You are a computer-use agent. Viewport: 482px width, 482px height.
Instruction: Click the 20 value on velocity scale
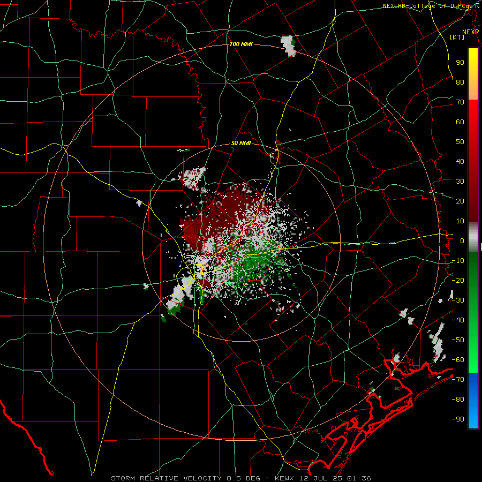point(460,201)
